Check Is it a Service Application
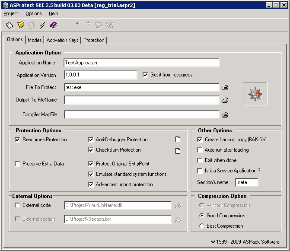Image resolution: width=290 pixels, height=251 pixels. coord(200,171)
